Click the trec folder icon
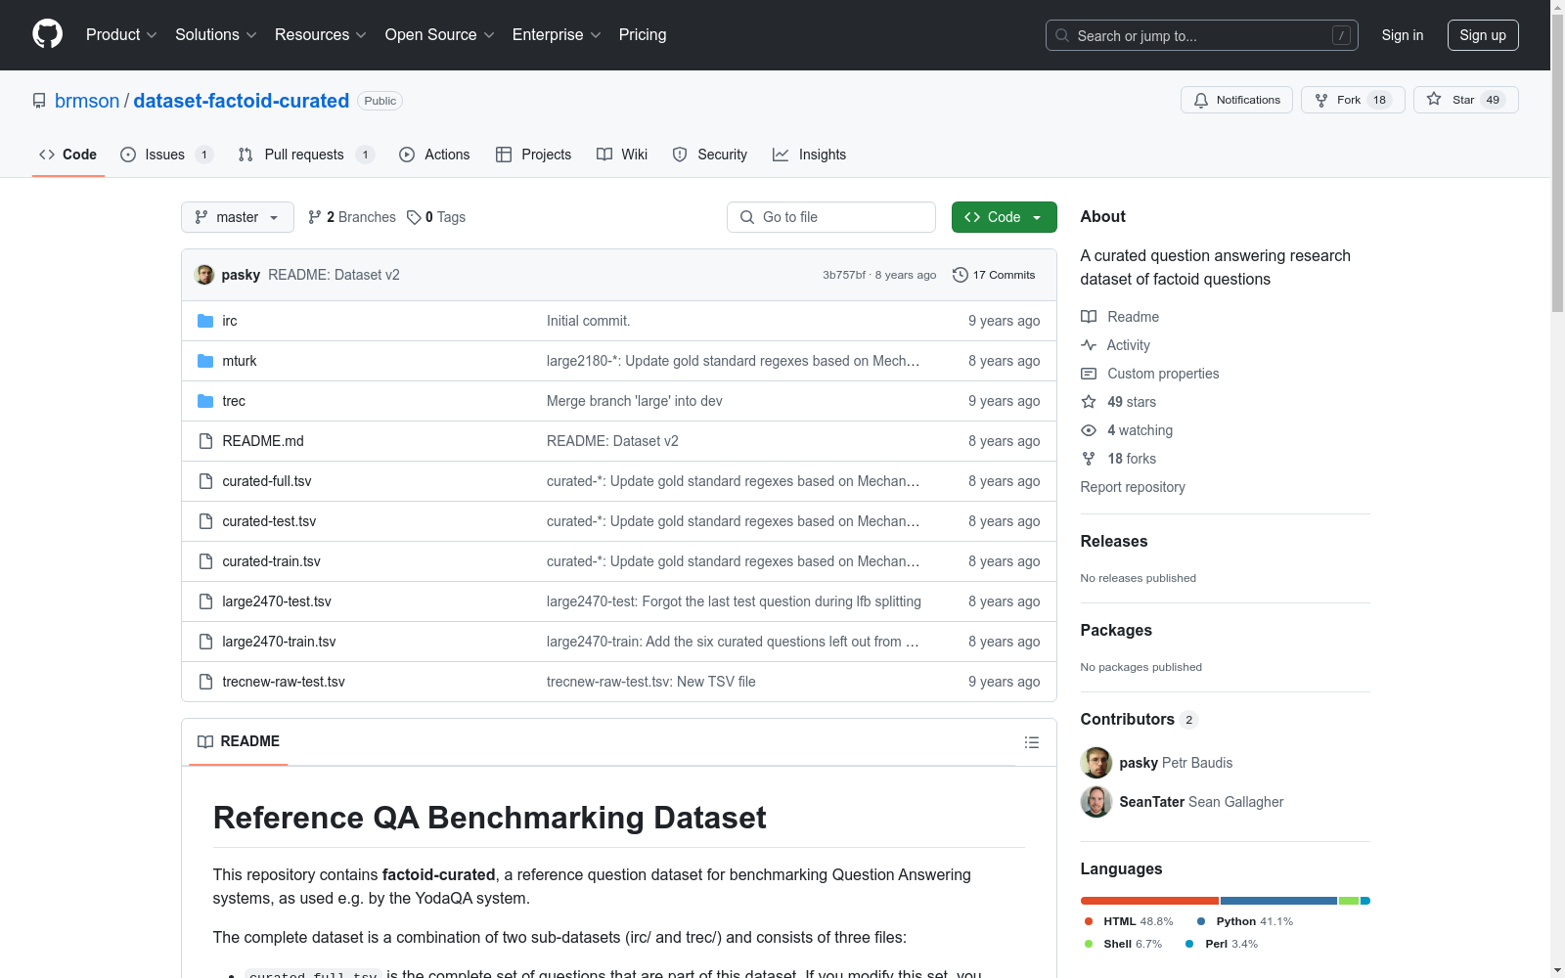 [x=205, y=401]
